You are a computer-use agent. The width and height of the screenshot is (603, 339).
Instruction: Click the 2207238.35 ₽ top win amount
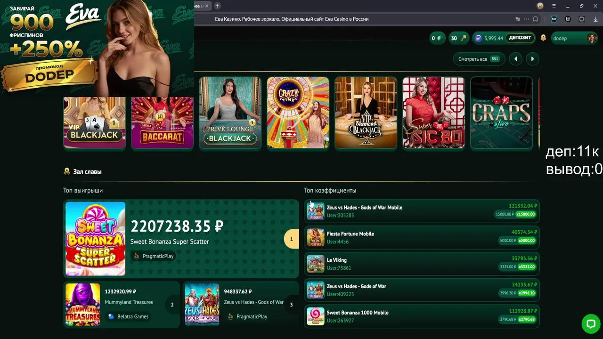click(177, 226)
